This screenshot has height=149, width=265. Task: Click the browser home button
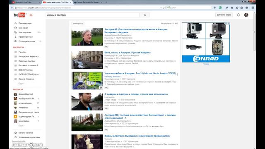click(232, 8)
